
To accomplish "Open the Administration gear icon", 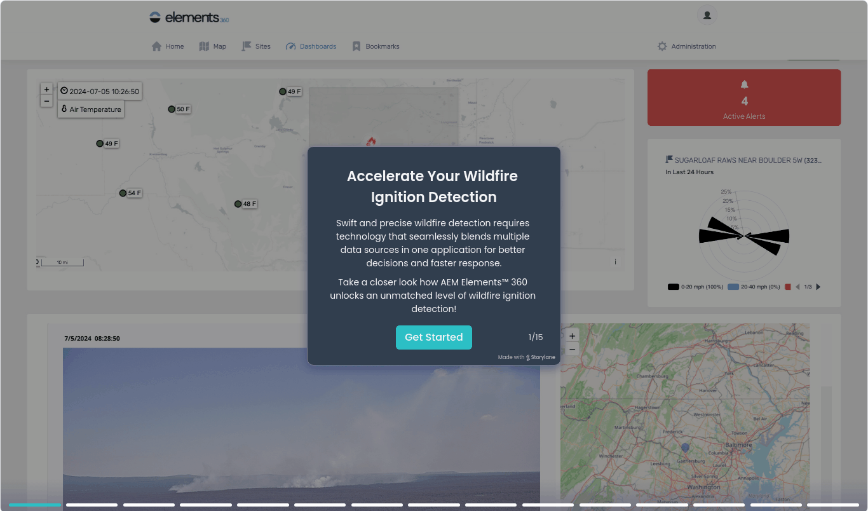I will tap(661, 45).
